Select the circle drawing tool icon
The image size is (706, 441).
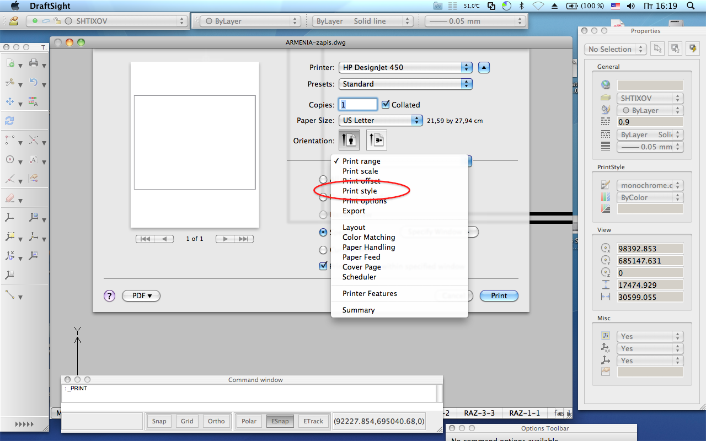click(x=10, y=160)
